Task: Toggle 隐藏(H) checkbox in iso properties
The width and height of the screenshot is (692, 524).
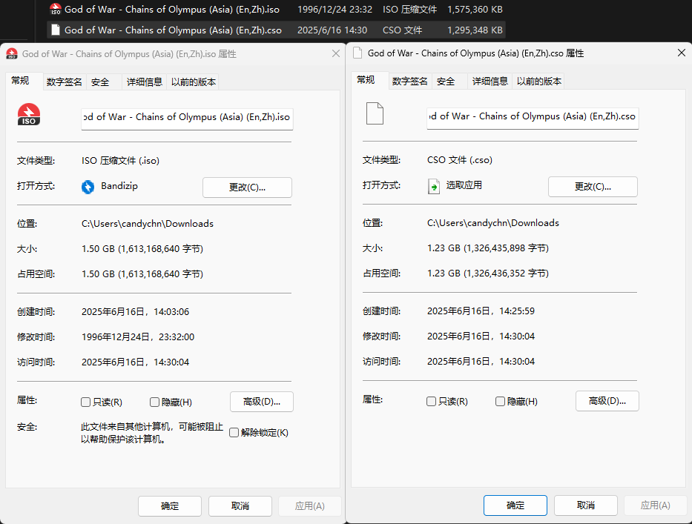Action: click(154, 402)
